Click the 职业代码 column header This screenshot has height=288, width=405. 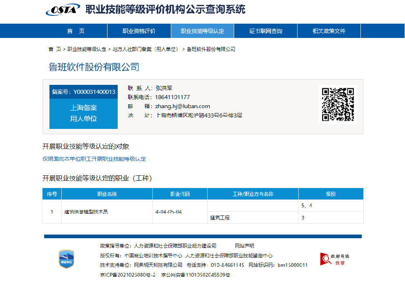(180, 194)
